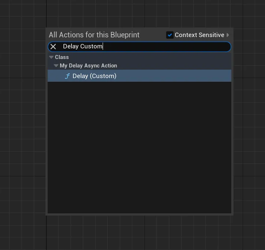Clear the search text with the X icon
Screen dimensions: 265x250
coord(53,47)
